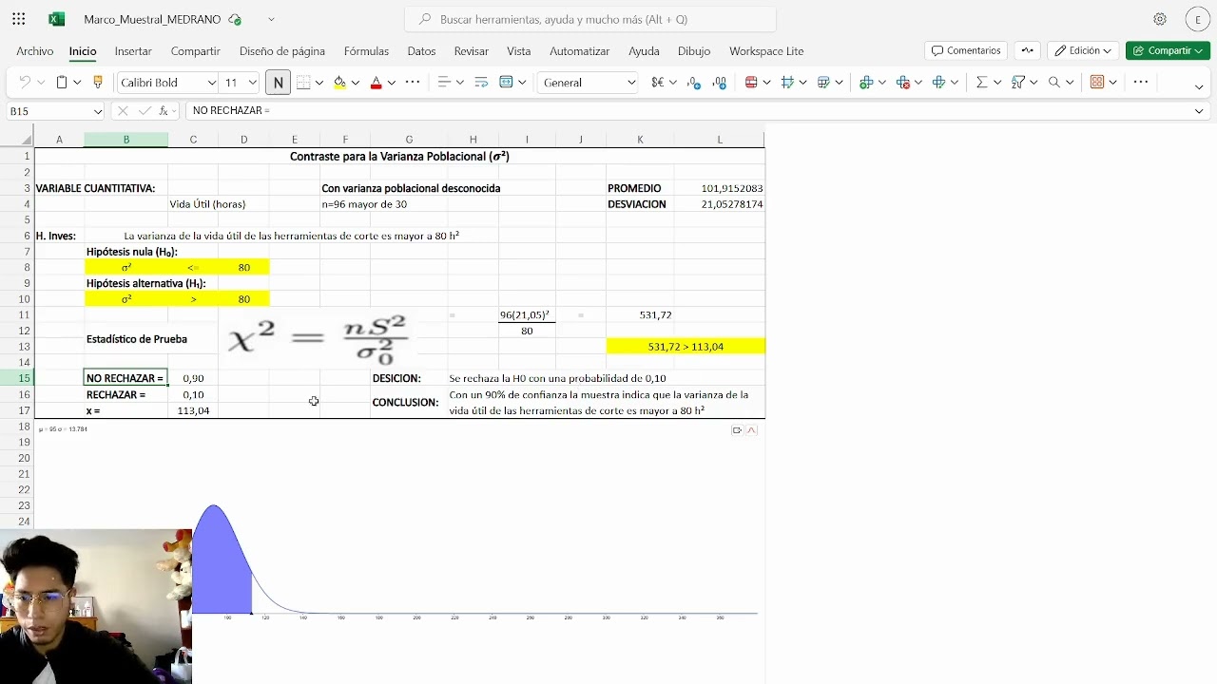Click the insert function fx icon
Viewport: 1217px width, 684px height.
[164, 111]
